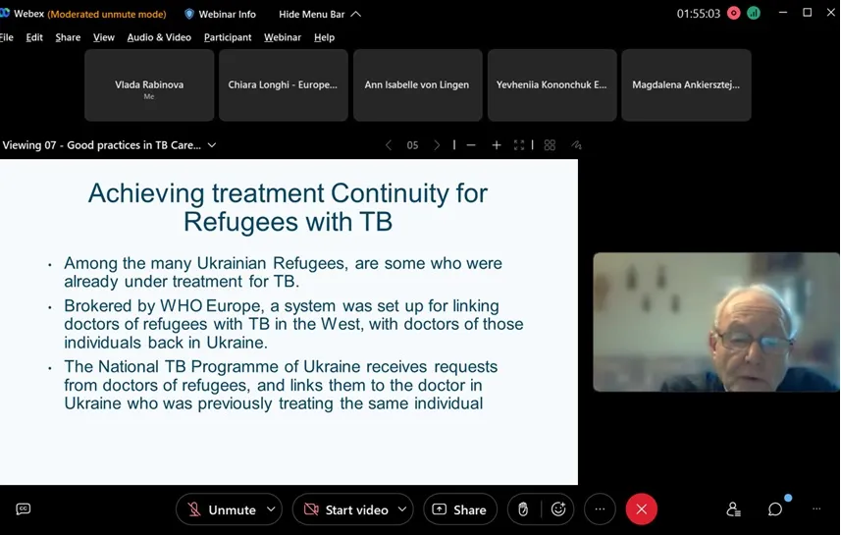Select Yevheniia Kononchuk participant tile
Screen dimensions: 841x535
tap(552, 84)
